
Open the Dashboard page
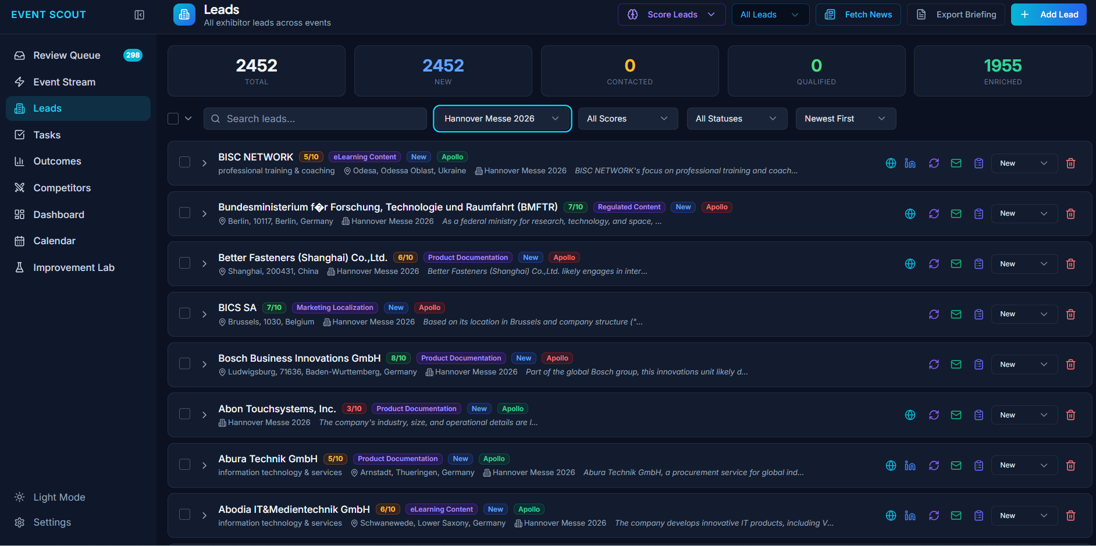pos(78,215)
